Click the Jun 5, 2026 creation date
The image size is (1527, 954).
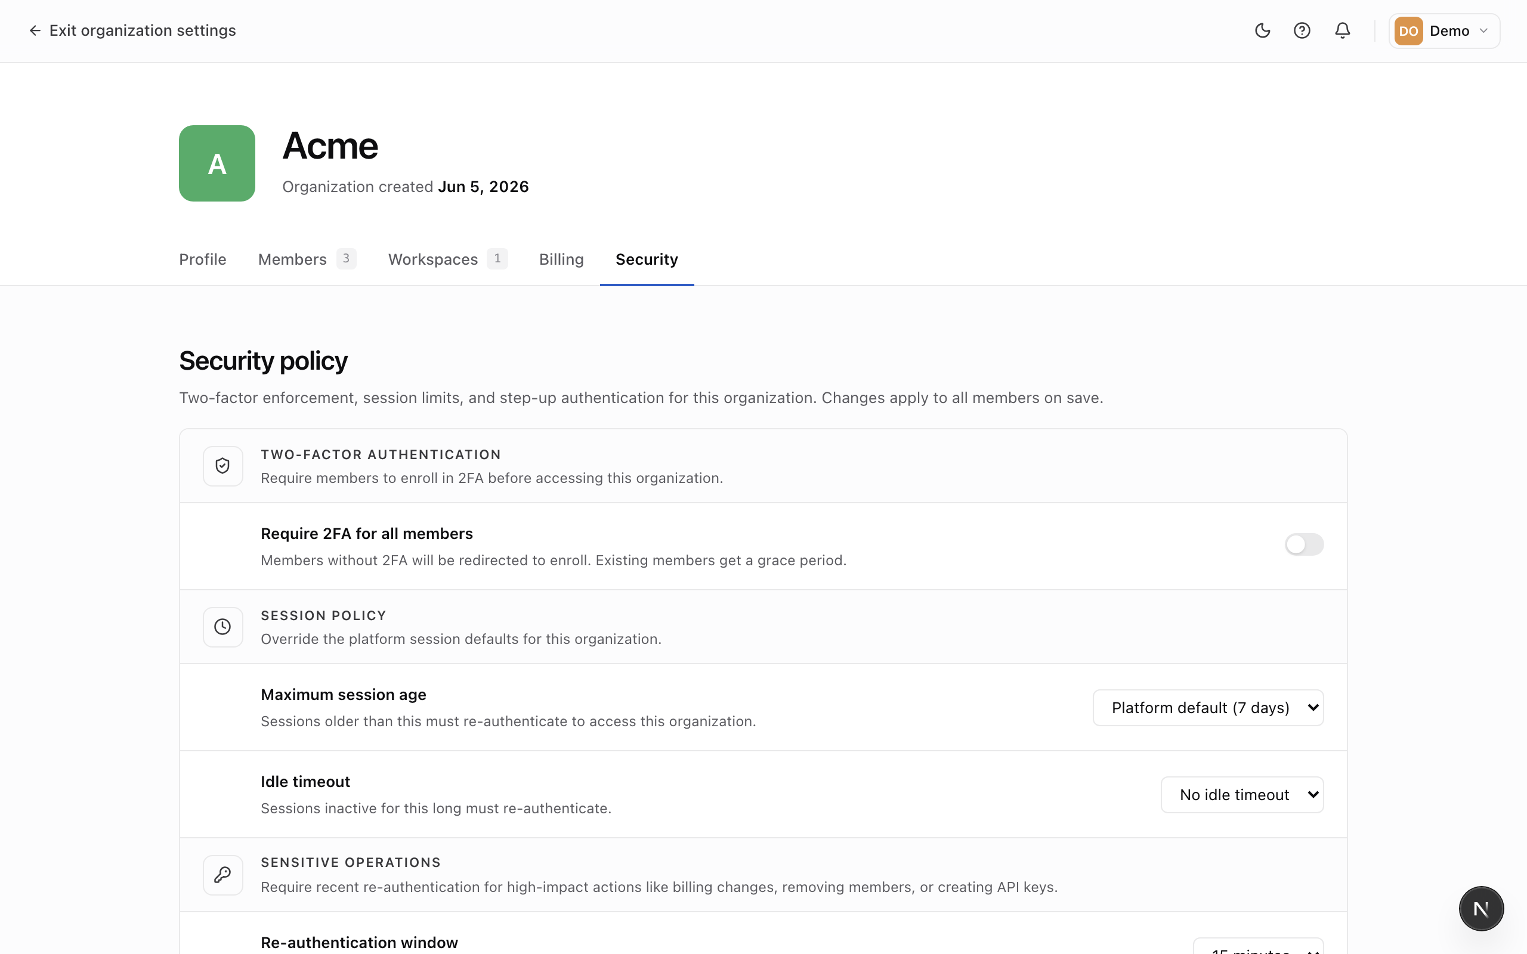[483, 187]
